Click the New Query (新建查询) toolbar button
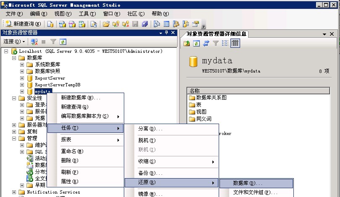Viewport: 340px width, 197px height. click(24, 24)
